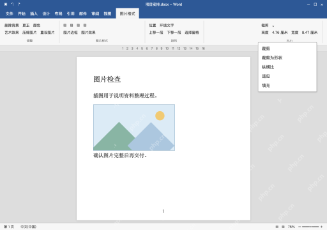This screenshot has height=230, width=327.
Task: Click the line 确认图片完整后再交付。
Action: (120, 155)
